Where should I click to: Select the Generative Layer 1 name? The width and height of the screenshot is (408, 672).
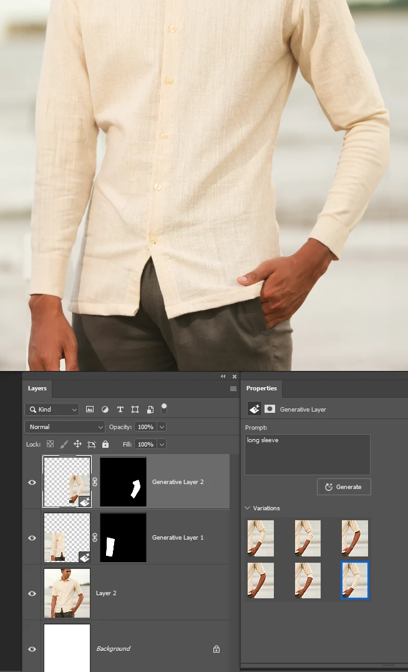pos(178,538)
